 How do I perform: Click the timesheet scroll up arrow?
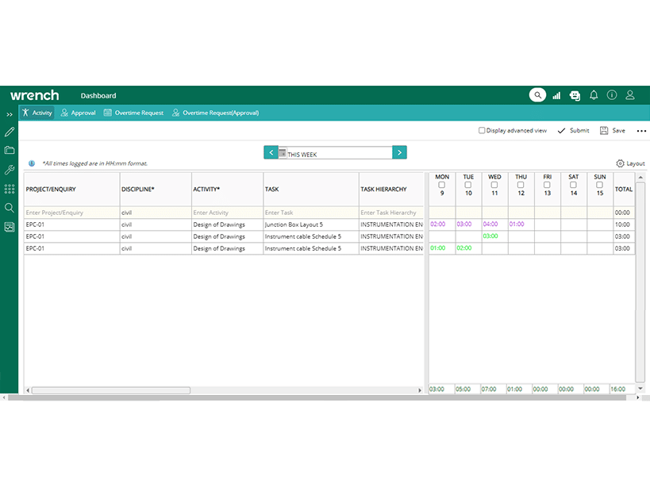[x=640, y=177]
